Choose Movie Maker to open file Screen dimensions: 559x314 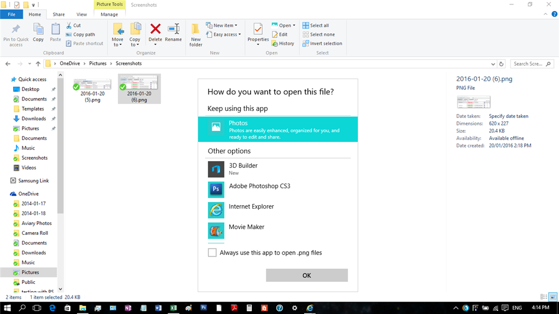click(278, 230)
